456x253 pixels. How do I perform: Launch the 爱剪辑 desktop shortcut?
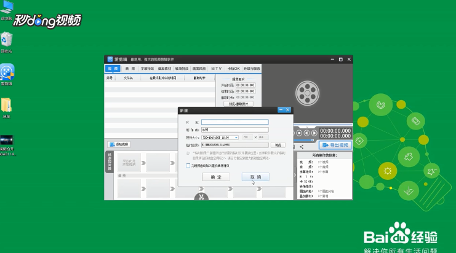(x=7, y=74)
